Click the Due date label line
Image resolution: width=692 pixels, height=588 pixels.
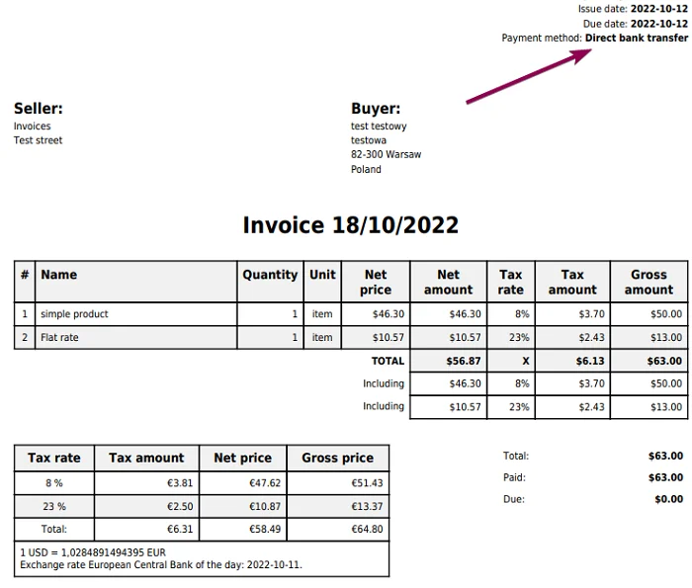pos(635,24)
